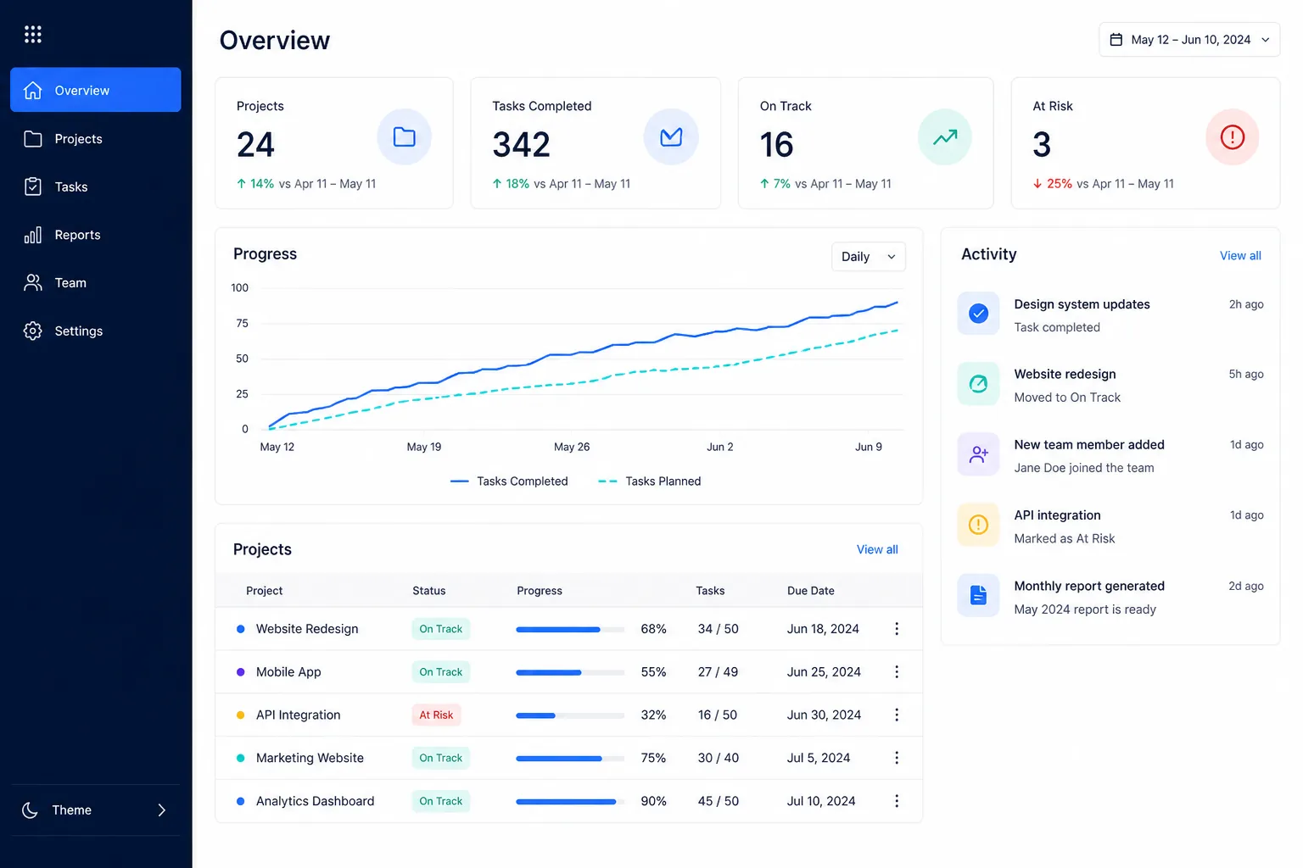Sort table by Due Date column header
The image size is (1303, 868).
pos(810,590)
